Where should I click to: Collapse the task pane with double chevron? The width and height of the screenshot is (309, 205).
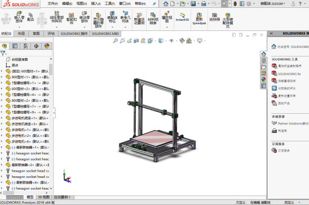pyautogui.click(x=271, y=33)
